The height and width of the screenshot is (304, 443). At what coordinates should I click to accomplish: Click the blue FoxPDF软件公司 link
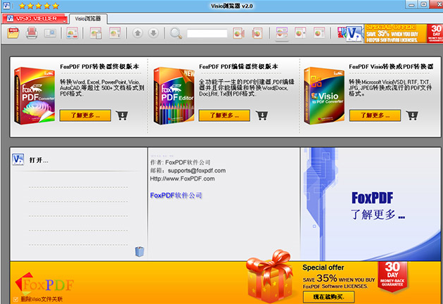tap(176, 196)
